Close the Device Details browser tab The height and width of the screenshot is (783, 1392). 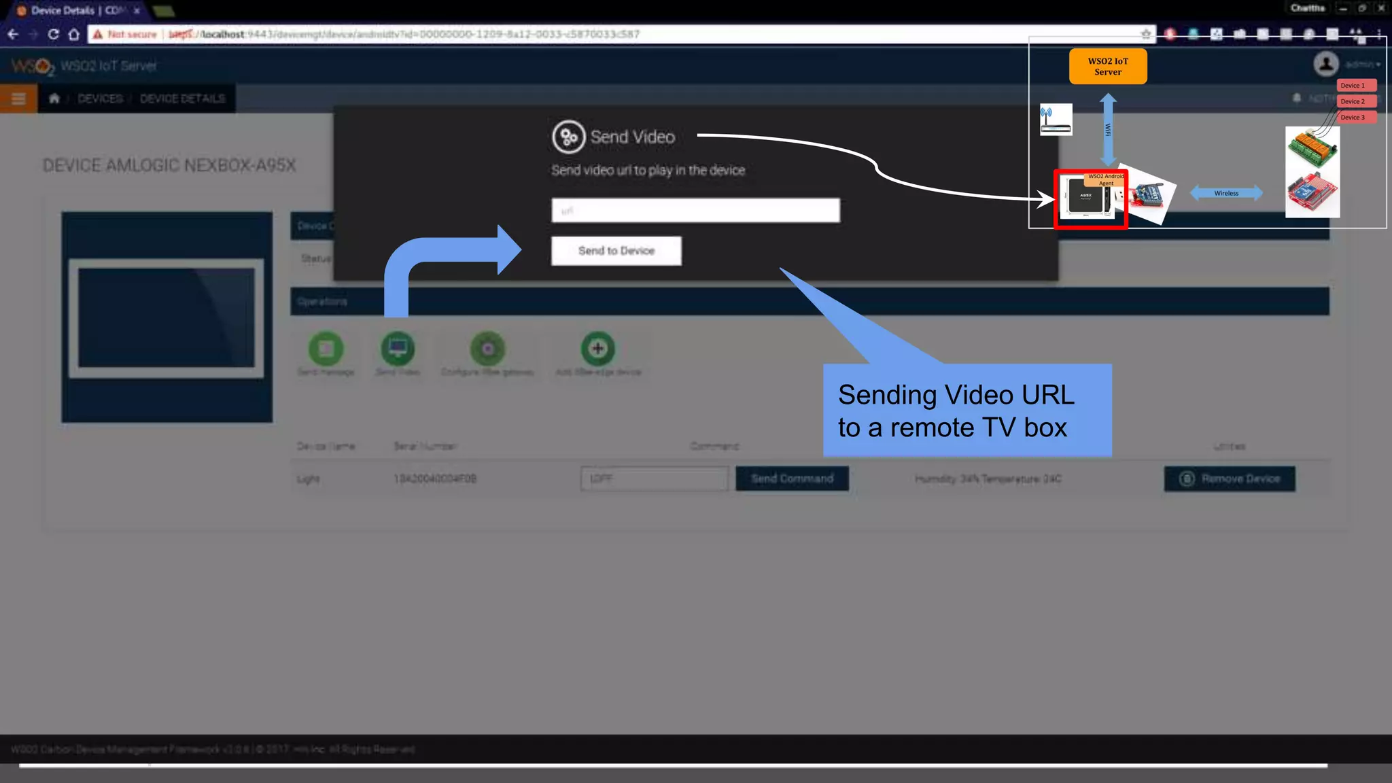pos(137,10)
